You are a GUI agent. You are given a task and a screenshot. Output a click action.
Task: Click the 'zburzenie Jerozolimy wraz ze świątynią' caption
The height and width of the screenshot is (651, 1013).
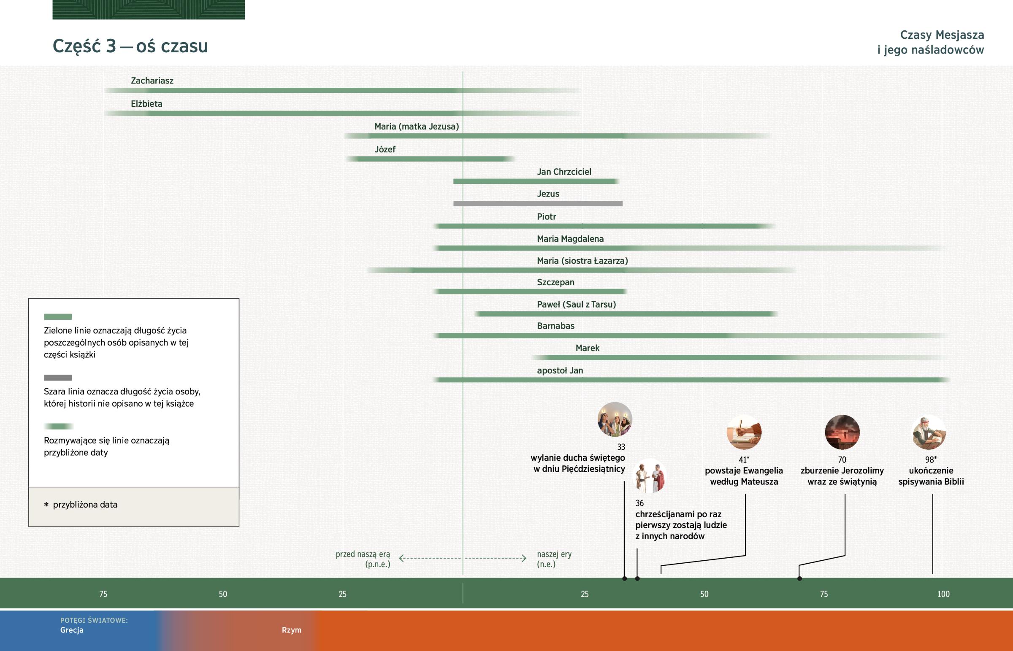coord(842,476)
